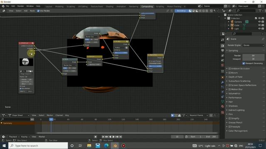
Task: Toggle use preview range clock icon
Action: (186, 137)
